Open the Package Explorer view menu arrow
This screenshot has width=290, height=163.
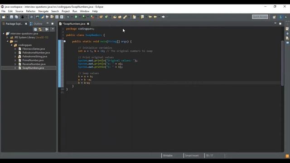53,29
